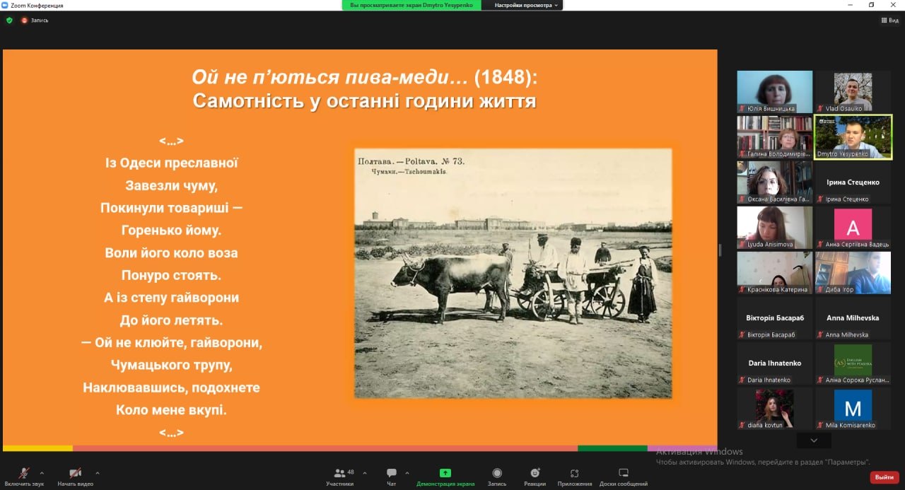Open the Вид view layout menu

click(889, 21)
